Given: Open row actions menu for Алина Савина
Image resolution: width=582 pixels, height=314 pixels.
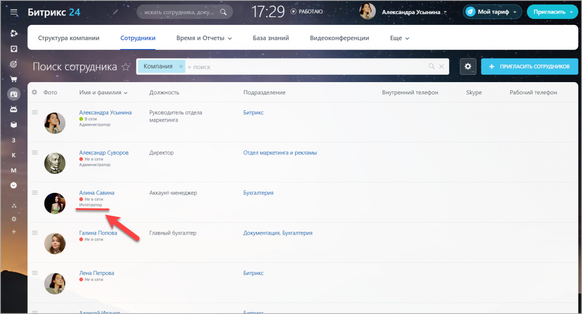Looking at the screenshot, I should point(35,192).
